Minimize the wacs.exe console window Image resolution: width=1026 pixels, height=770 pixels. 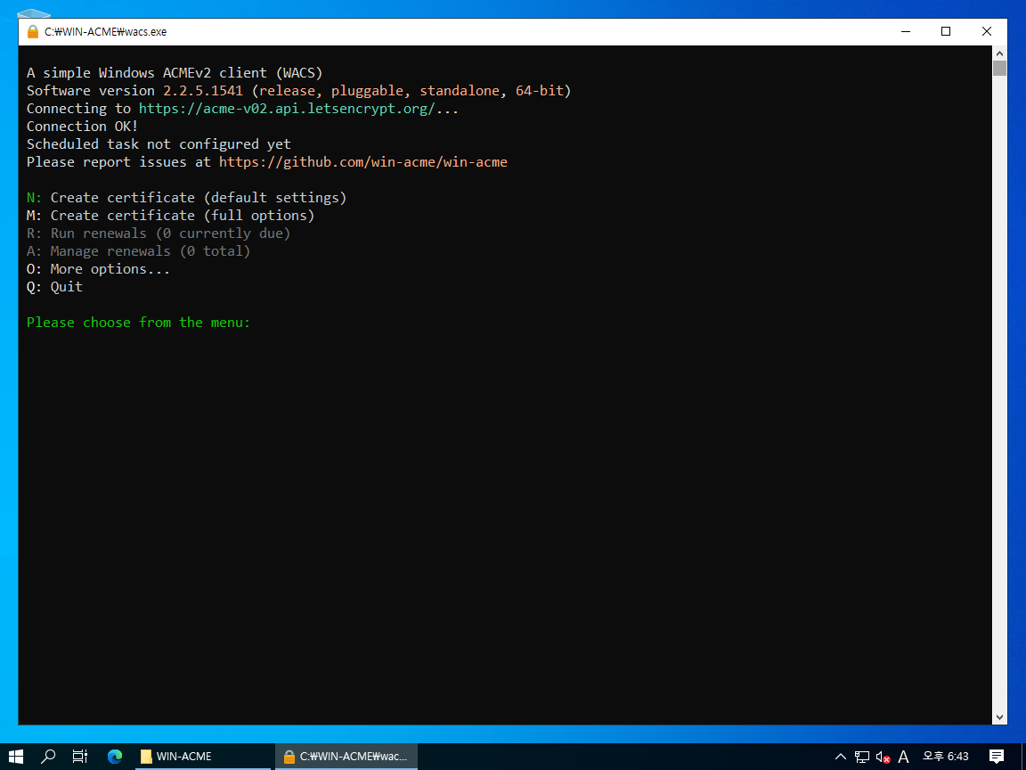pyautogui.click(x=906, y=31)
